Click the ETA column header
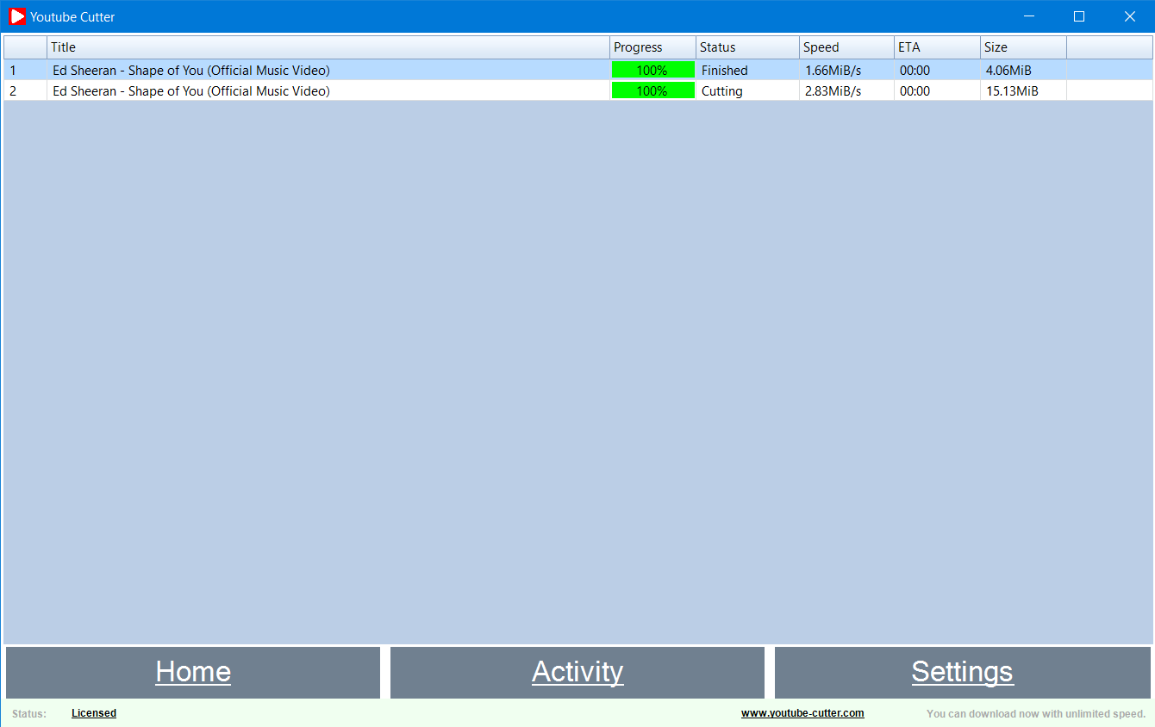The height and width of the screenshot is (727, 1155). [937, 47]
